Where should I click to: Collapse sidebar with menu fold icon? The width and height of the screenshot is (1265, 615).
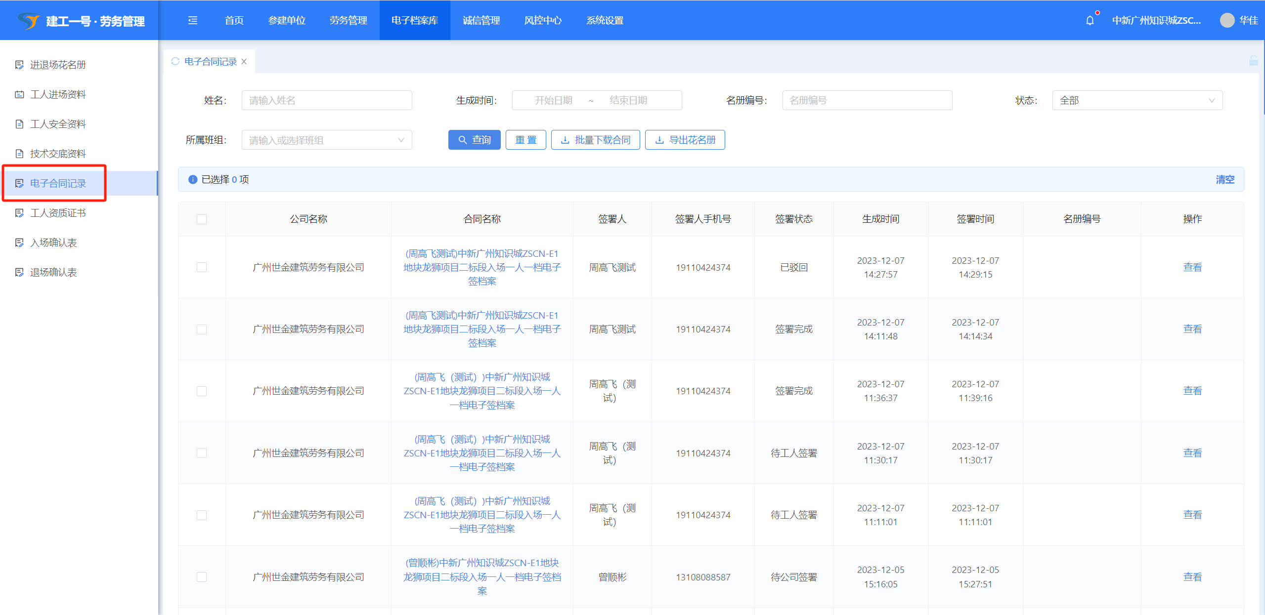(193, 20)
